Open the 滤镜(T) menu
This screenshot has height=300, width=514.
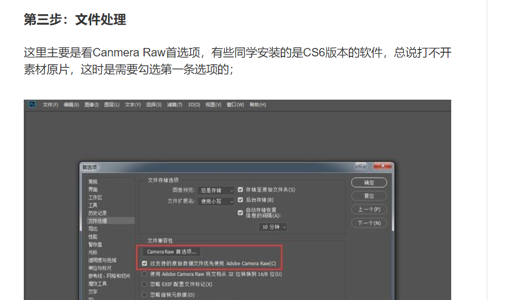tap(174, 105)
